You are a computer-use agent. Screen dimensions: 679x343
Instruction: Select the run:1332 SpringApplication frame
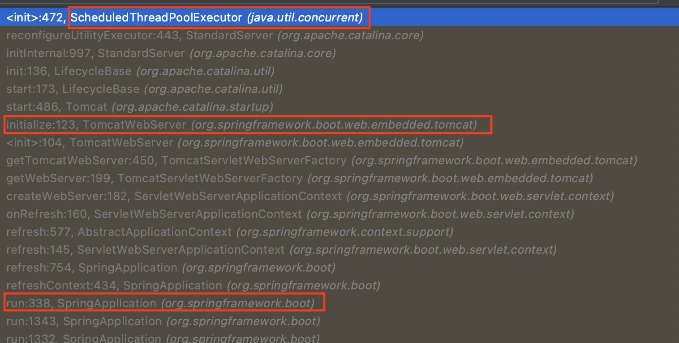[x=339, y=338]
